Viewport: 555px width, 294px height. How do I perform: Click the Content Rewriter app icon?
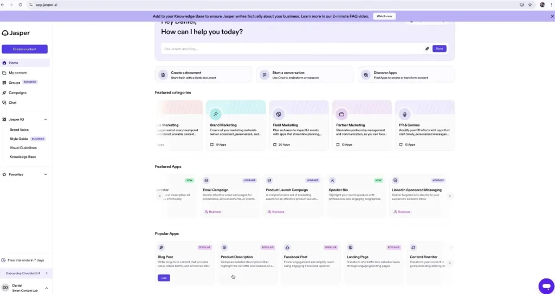413,248
